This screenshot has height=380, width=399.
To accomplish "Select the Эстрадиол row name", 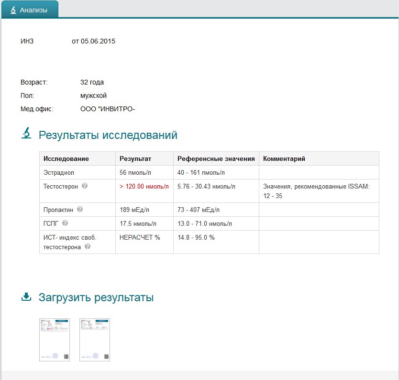I will click(59, 172).
